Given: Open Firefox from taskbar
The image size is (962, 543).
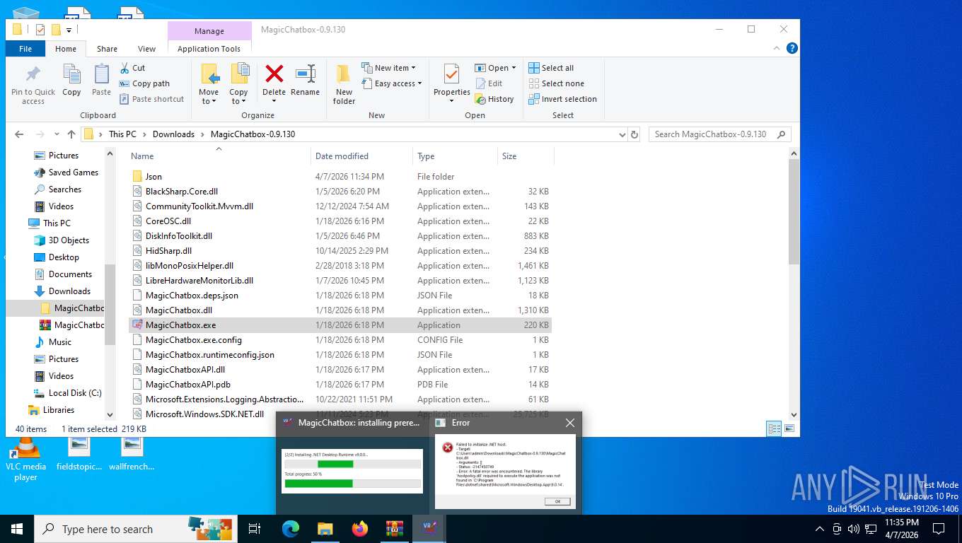Looking at the screenshot, I should (x=360, y=529).
